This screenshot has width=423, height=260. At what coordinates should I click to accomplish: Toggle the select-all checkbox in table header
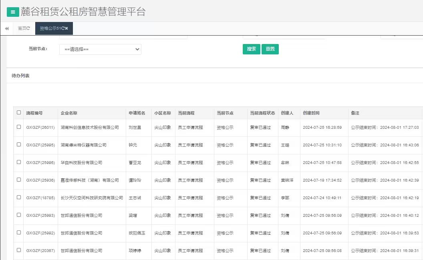point(19,113)
